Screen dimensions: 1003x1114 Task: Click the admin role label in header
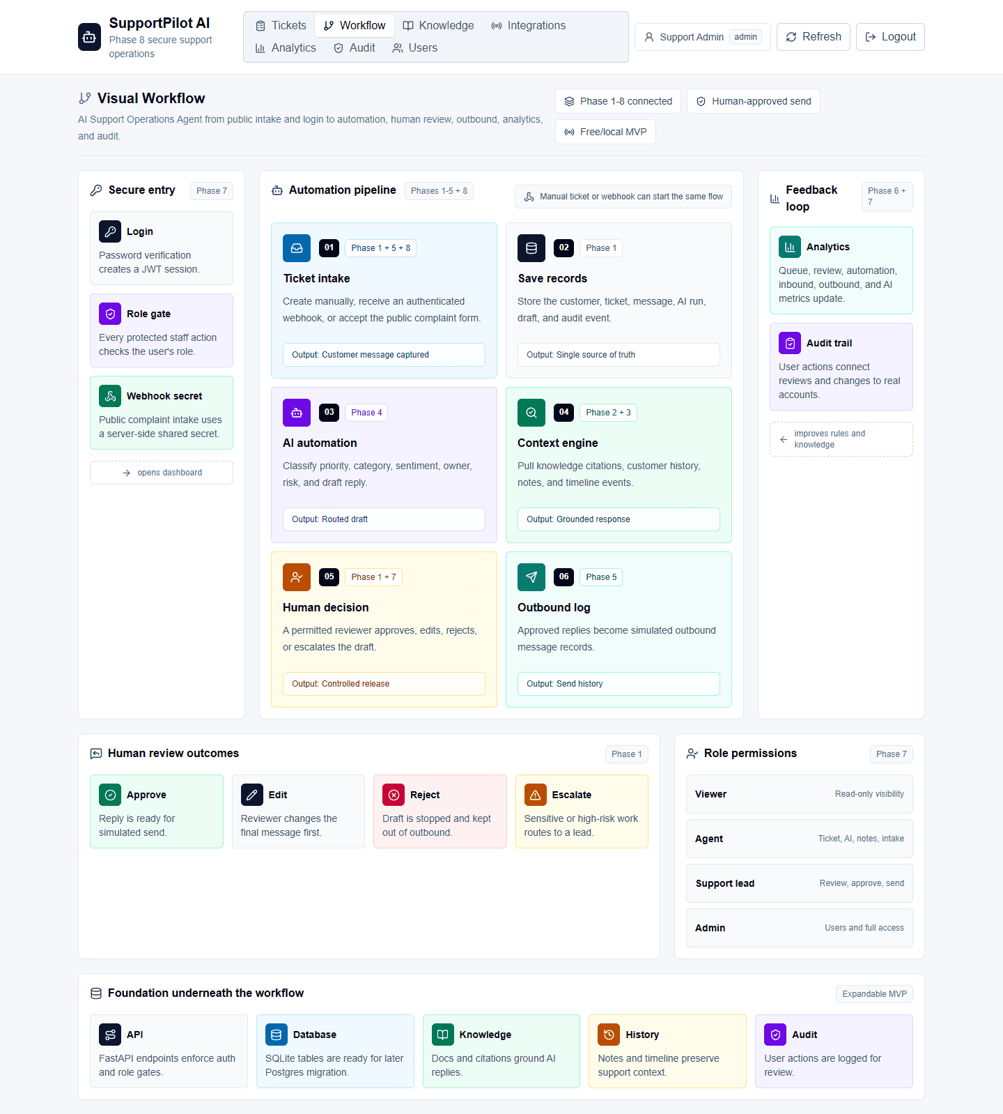745,37
